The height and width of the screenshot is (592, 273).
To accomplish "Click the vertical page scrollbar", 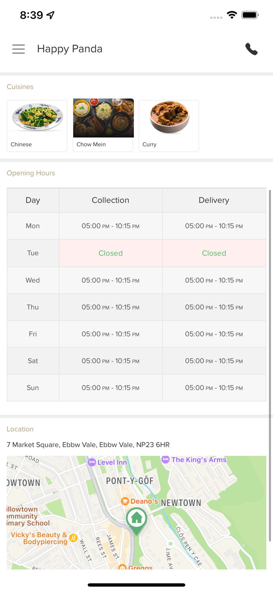I will [x=270, y=365].
